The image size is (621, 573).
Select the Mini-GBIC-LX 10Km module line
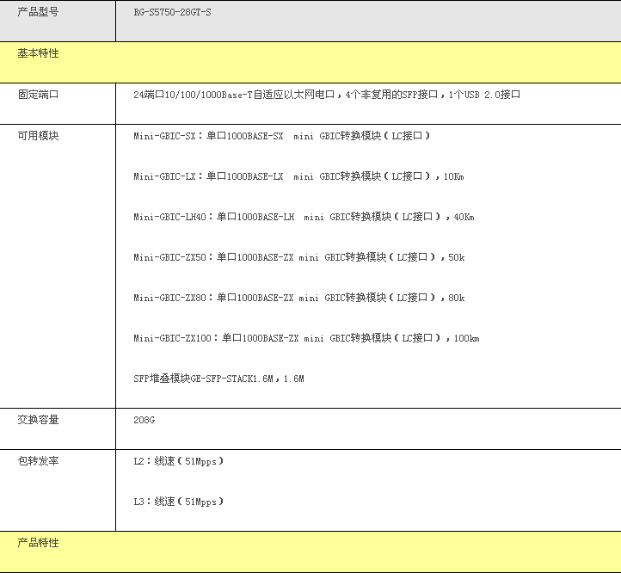point(298,176)
